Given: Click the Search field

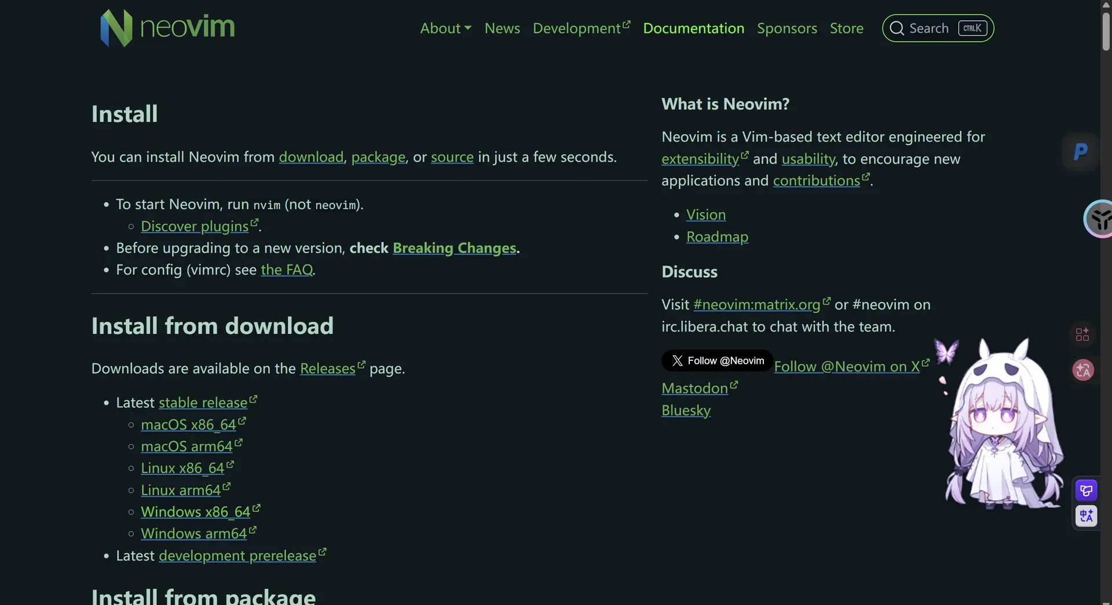Looking at the screenshot, I should tap(938, 28).
